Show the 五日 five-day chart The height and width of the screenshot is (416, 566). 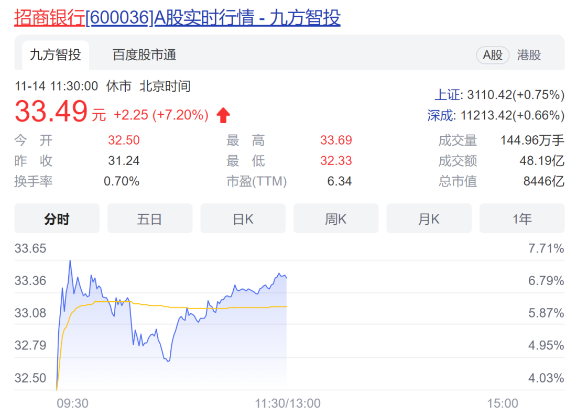point(150,218)
